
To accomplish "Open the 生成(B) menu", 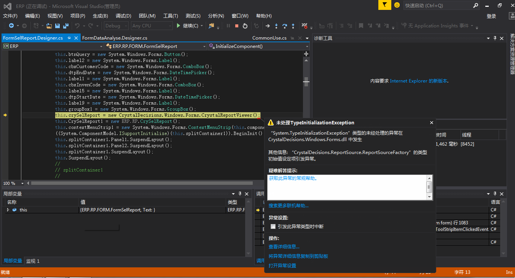I will (x=100, y=16).
